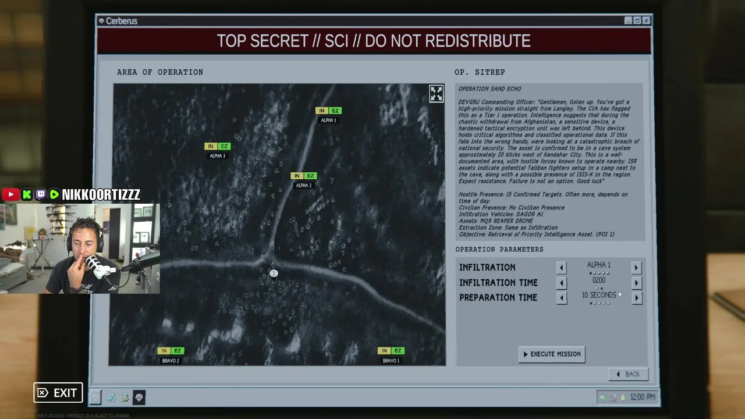Select the EZ tag at Alpha 2
The height and width of the screenshot is (419, 745).
[310, 176]
